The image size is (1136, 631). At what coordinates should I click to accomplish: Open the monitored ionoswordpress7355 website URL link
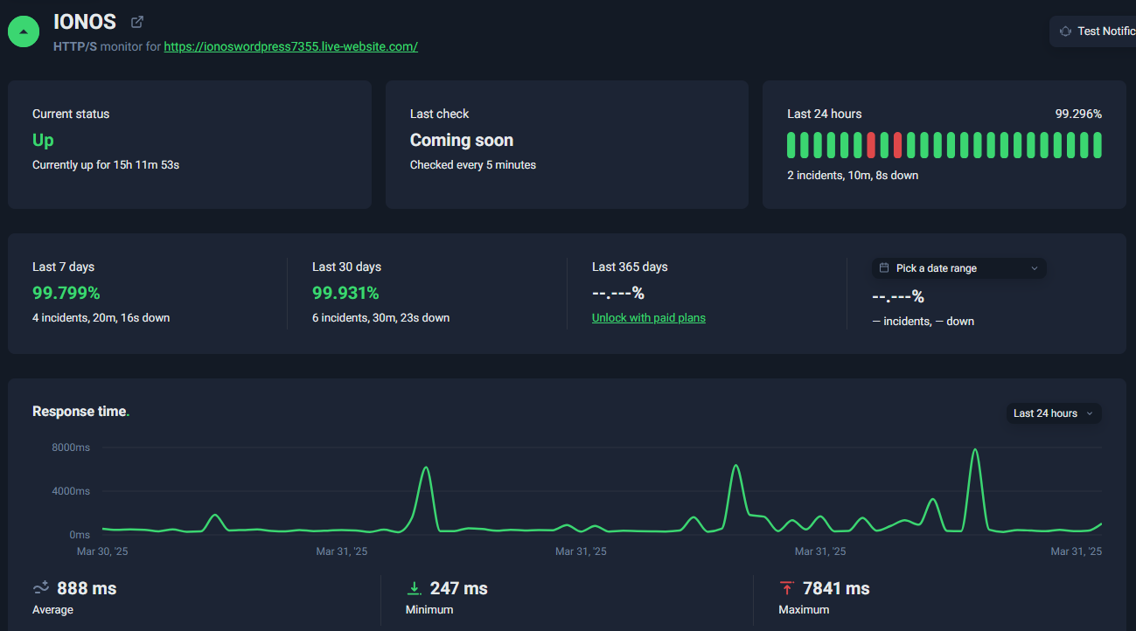coord(290,46)
